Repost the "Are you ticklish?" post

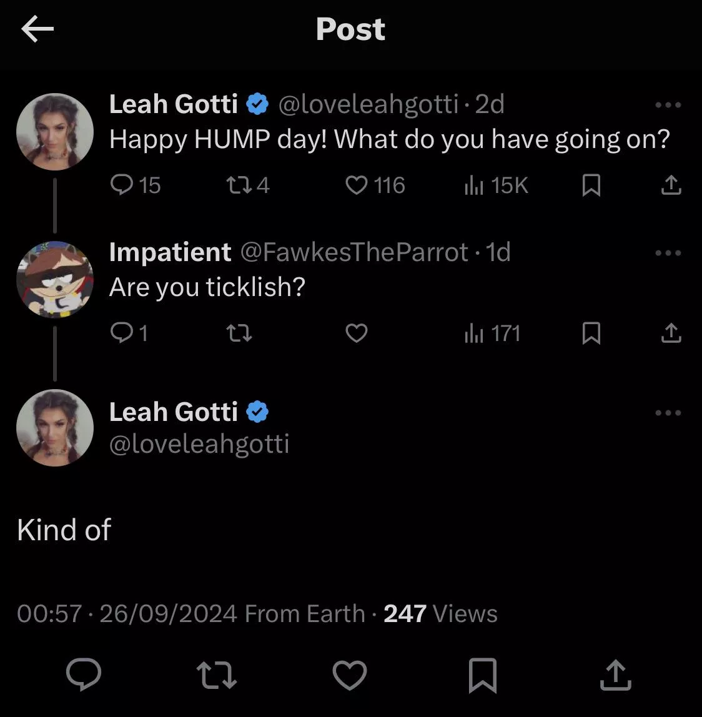(238, 334)
